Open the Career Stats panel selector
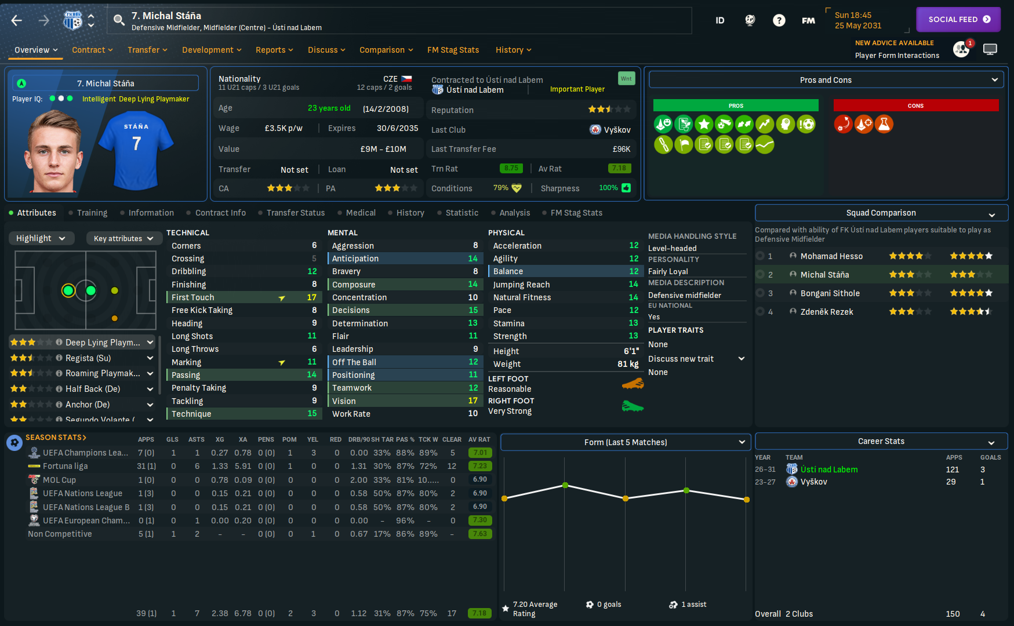The image size is (1014, 626). click(x=881, y=441)
